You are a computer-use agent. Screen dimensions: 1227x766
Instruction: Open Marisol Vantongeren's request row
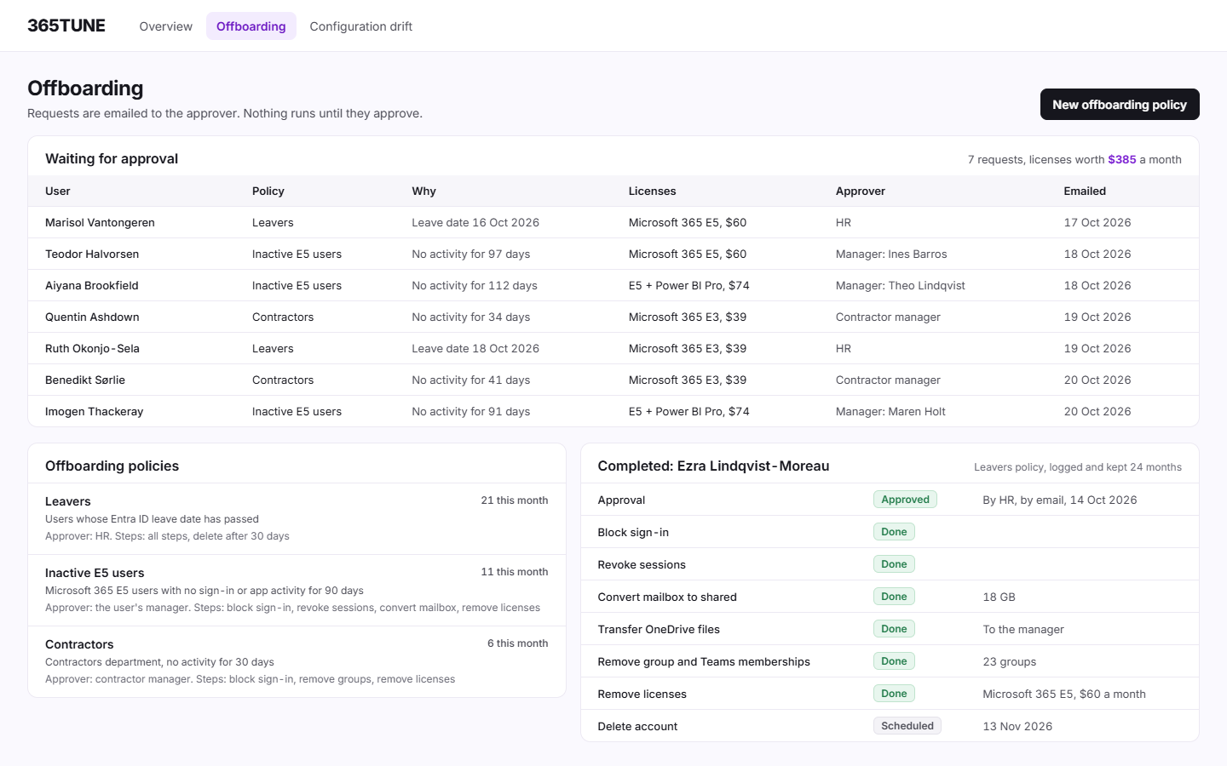[x=613, y=222]
